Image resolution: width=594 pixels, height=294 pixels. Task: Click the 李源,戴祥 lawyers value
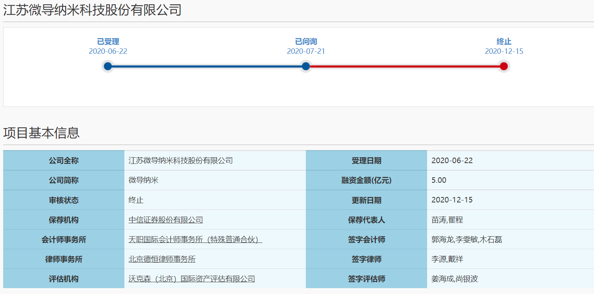pos(448,259)
